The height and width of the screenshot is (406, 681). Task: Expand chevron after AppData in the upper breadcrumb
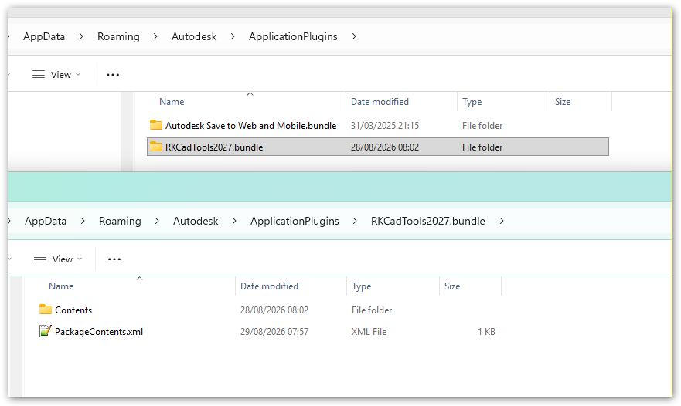click(81, 37)
